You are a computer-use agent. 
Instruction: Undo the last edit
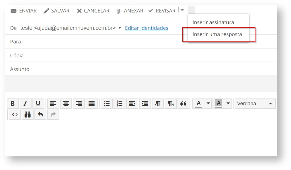pos(40,115)
